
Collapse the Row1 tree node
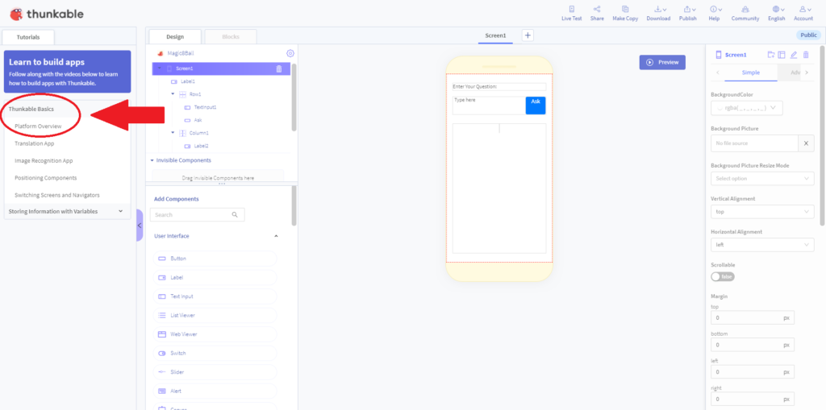coord(173,93)
